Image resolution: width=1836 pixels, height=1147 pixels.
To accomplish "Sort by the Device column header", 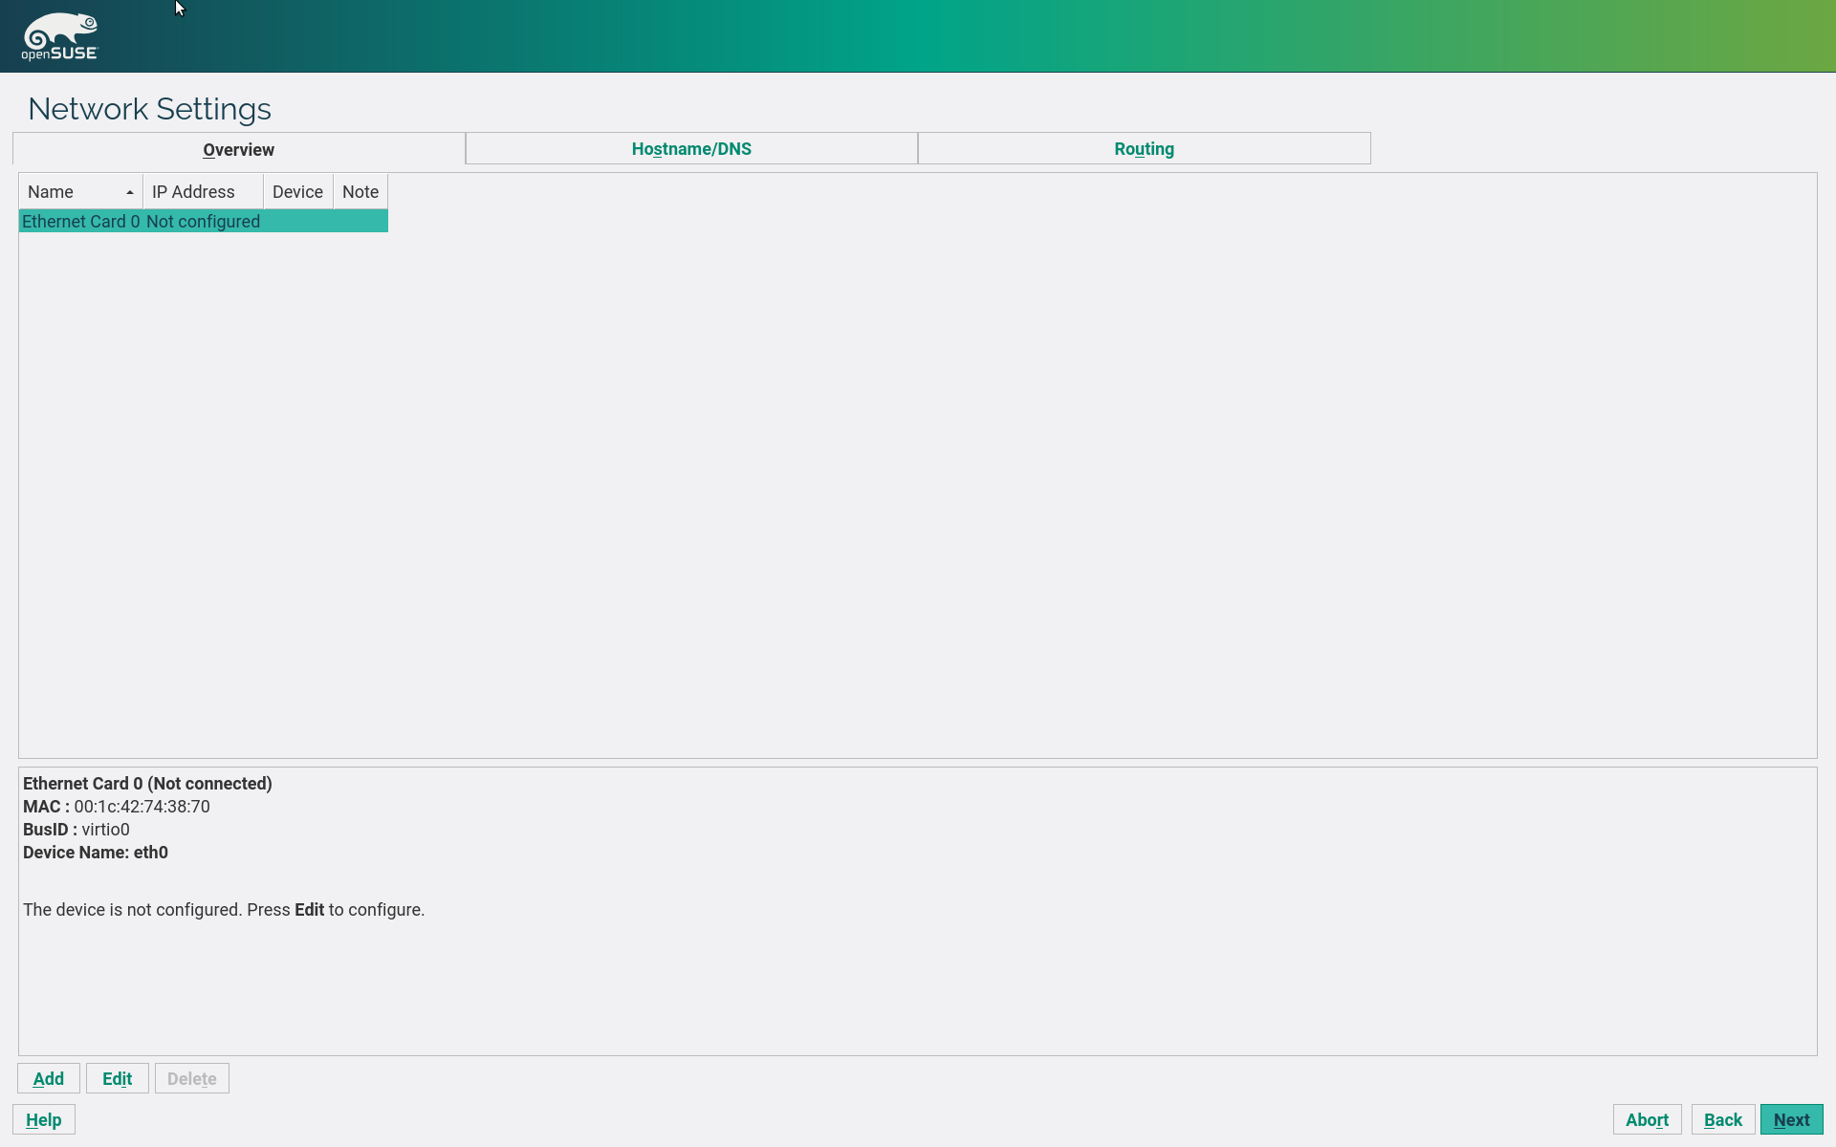I will (297, 192).
